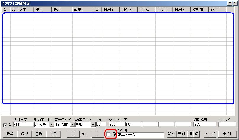Click the ? help icon in title bar
Screen dimensions: 239x140
coord(230,3)
